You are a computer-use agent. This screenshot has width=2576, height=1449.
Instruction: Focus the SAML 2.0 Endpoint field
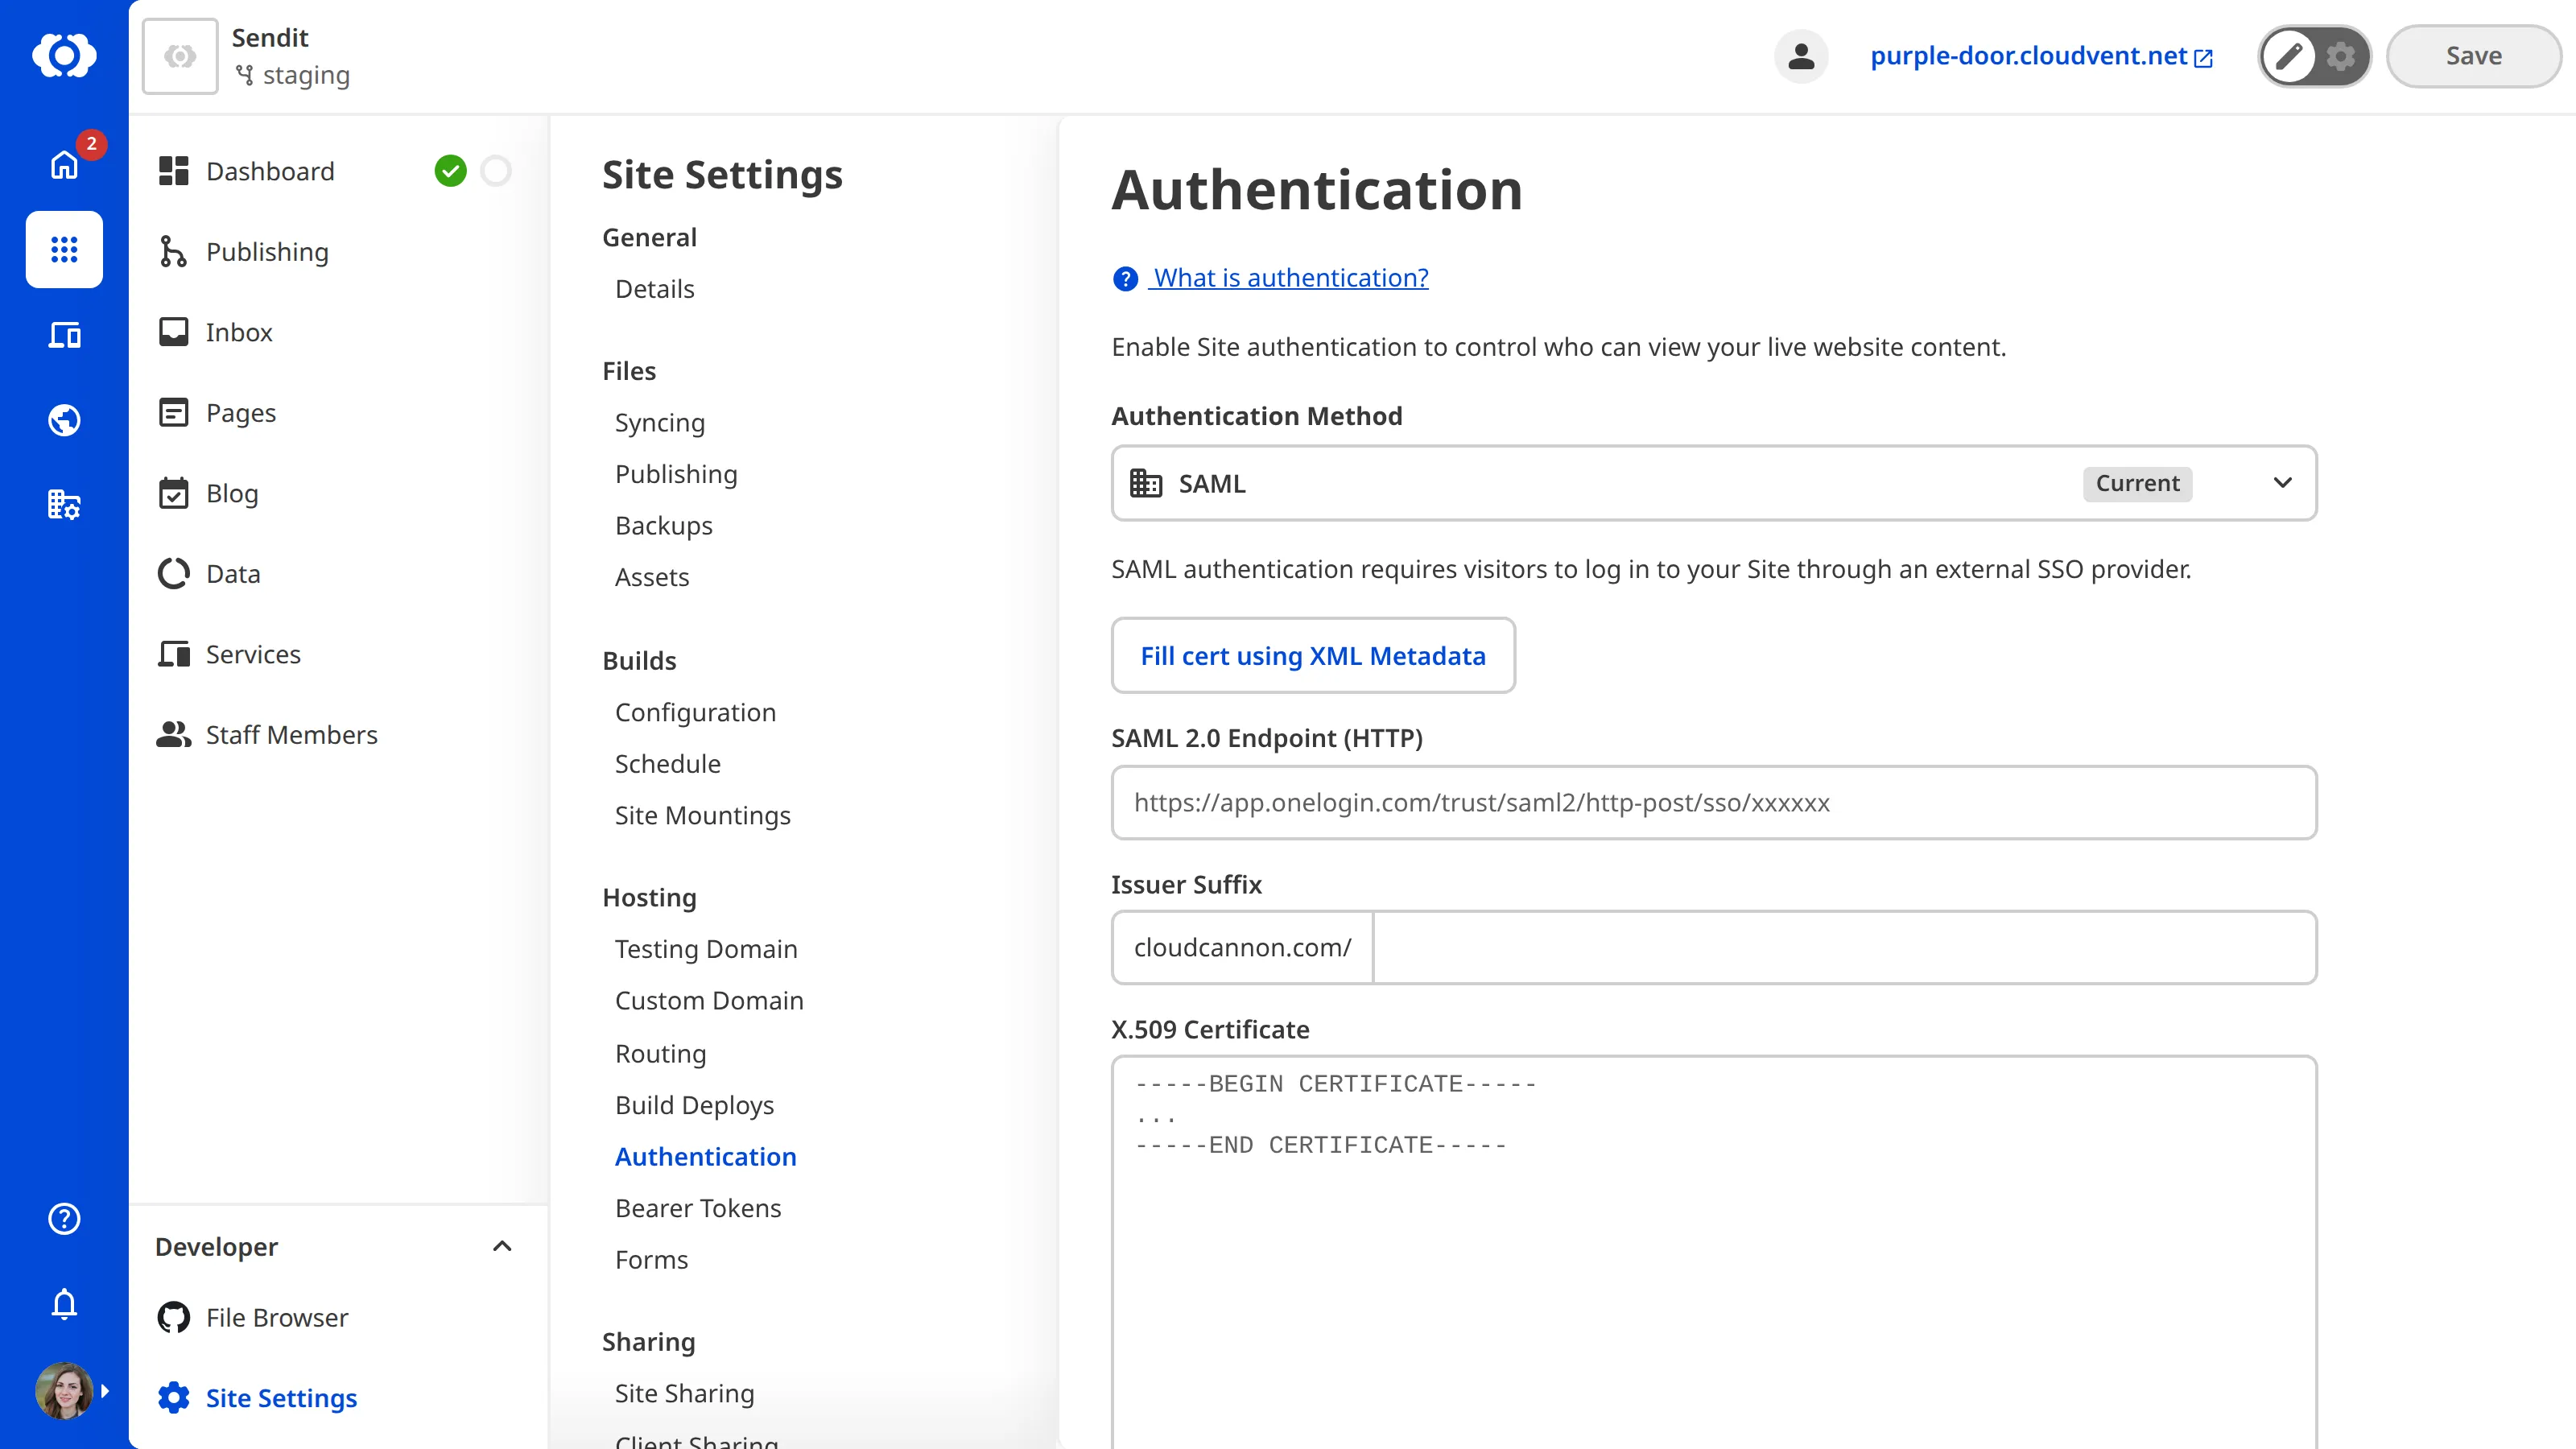pyautogui.click(x=1714, y=803)
